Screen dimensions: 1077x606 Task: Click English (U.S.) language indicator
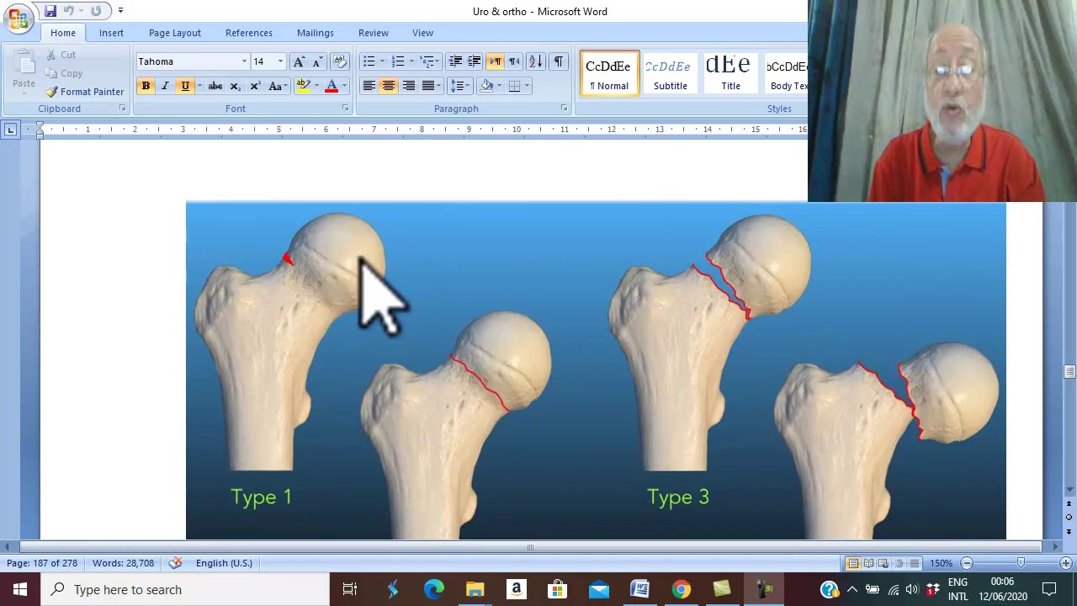point(224,563)
